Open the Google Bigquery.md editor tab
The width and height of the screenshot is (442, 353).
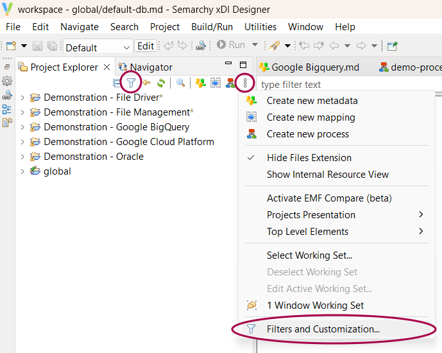309,67
